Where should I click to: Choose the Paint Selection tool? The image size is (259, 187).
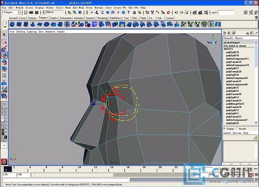click(4, 48)
